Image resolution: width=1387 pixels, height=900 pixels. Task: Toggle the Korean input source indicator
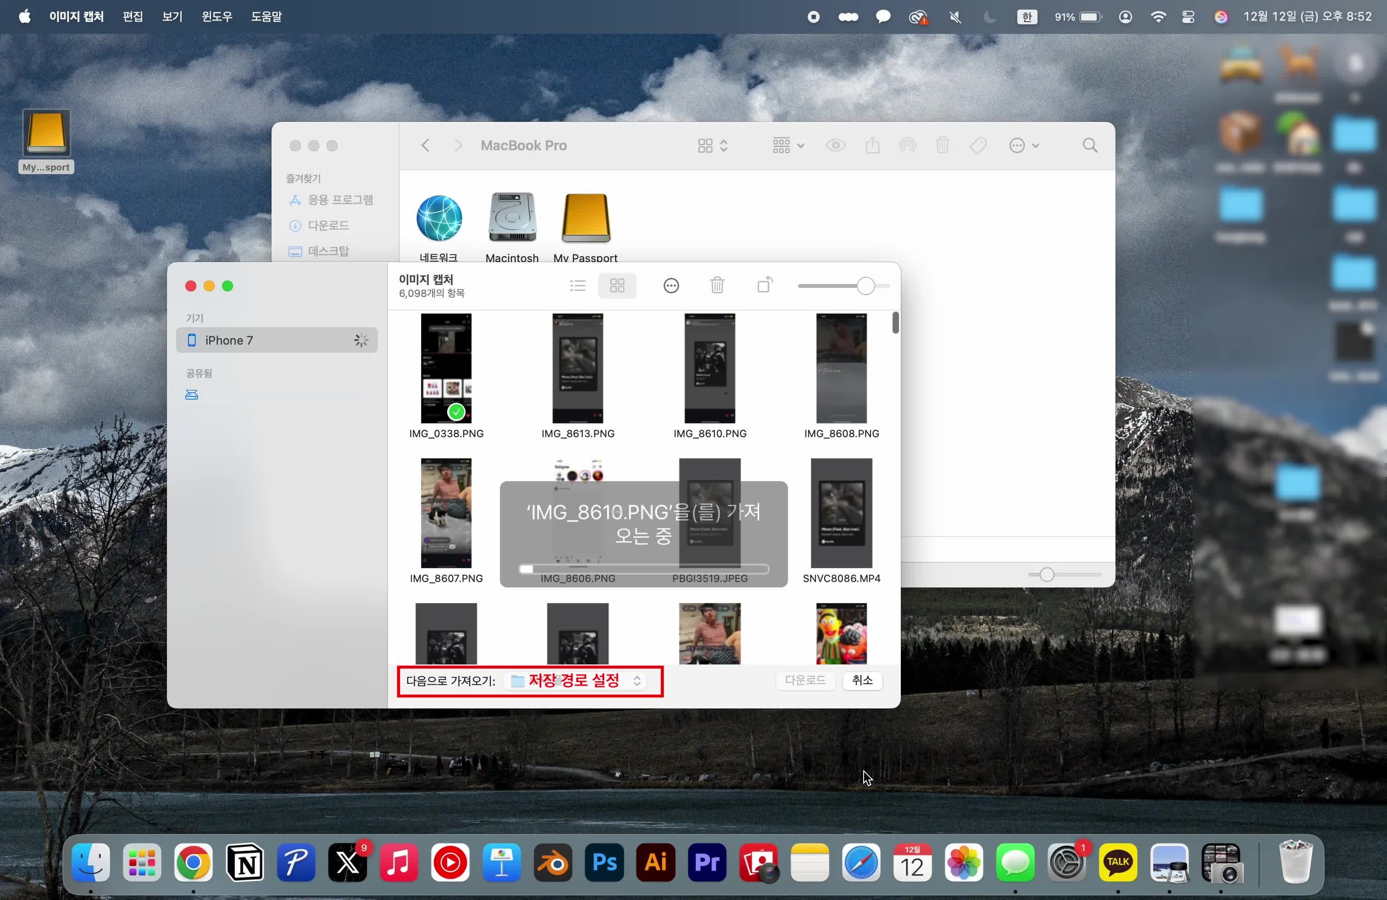click(x=1027, y=17)
